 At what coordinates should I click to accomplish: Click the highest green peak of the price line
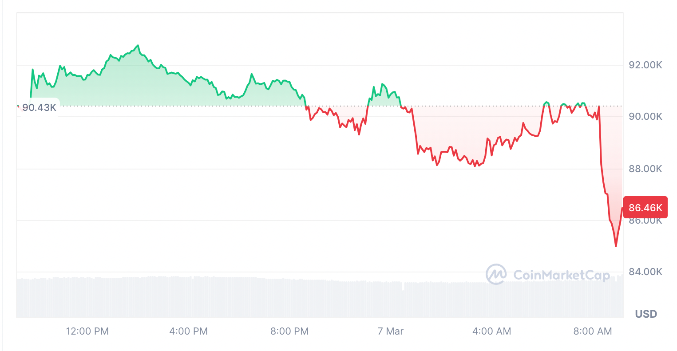(x=138, y=45)
